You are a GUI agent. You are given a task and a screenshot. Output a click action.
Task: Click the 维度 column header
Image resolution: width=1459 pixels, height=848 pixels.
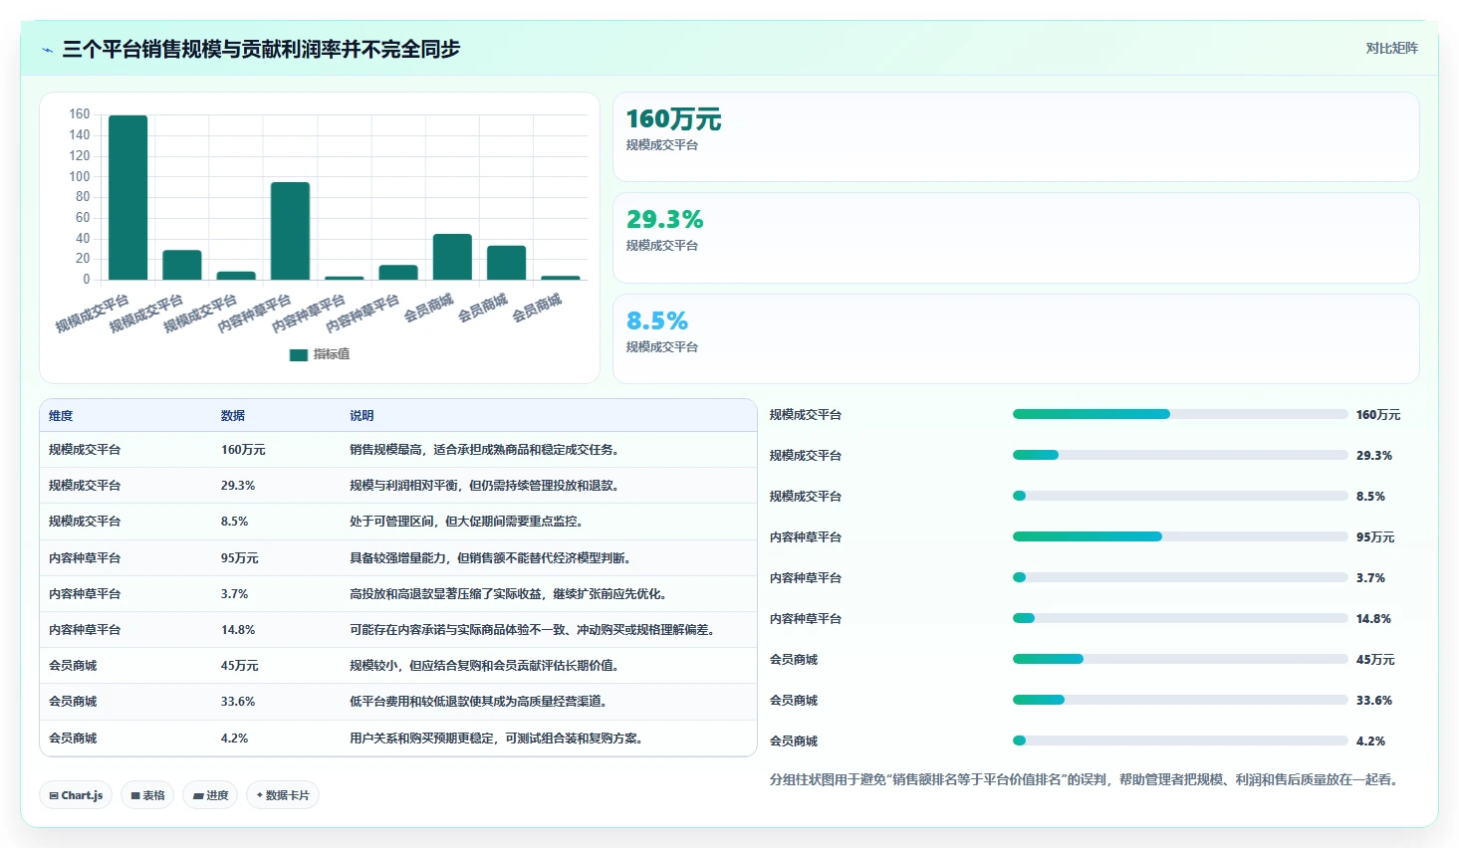click(x=61, y=416)
